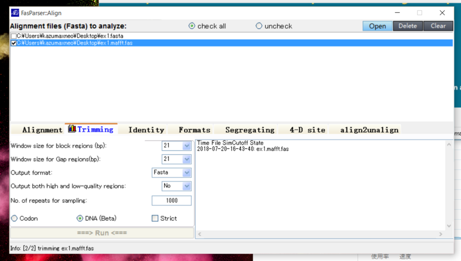Image resolution: width=461 pixels, height=261 pixels.
Task: Select the ex1.mafft.fas file path row
Action: point(232,43)
